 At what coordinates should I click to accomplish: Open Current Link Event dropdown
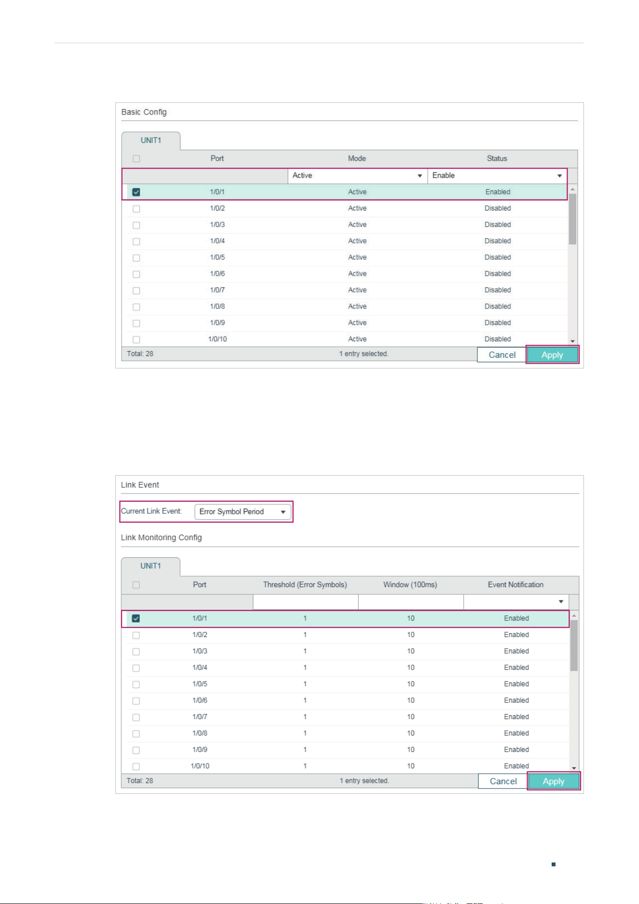click(x=243, y=512)
